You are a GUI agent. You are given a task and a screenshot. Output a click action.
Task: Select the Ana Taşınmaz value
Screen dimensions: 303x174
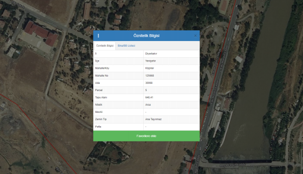coord(153,119)
